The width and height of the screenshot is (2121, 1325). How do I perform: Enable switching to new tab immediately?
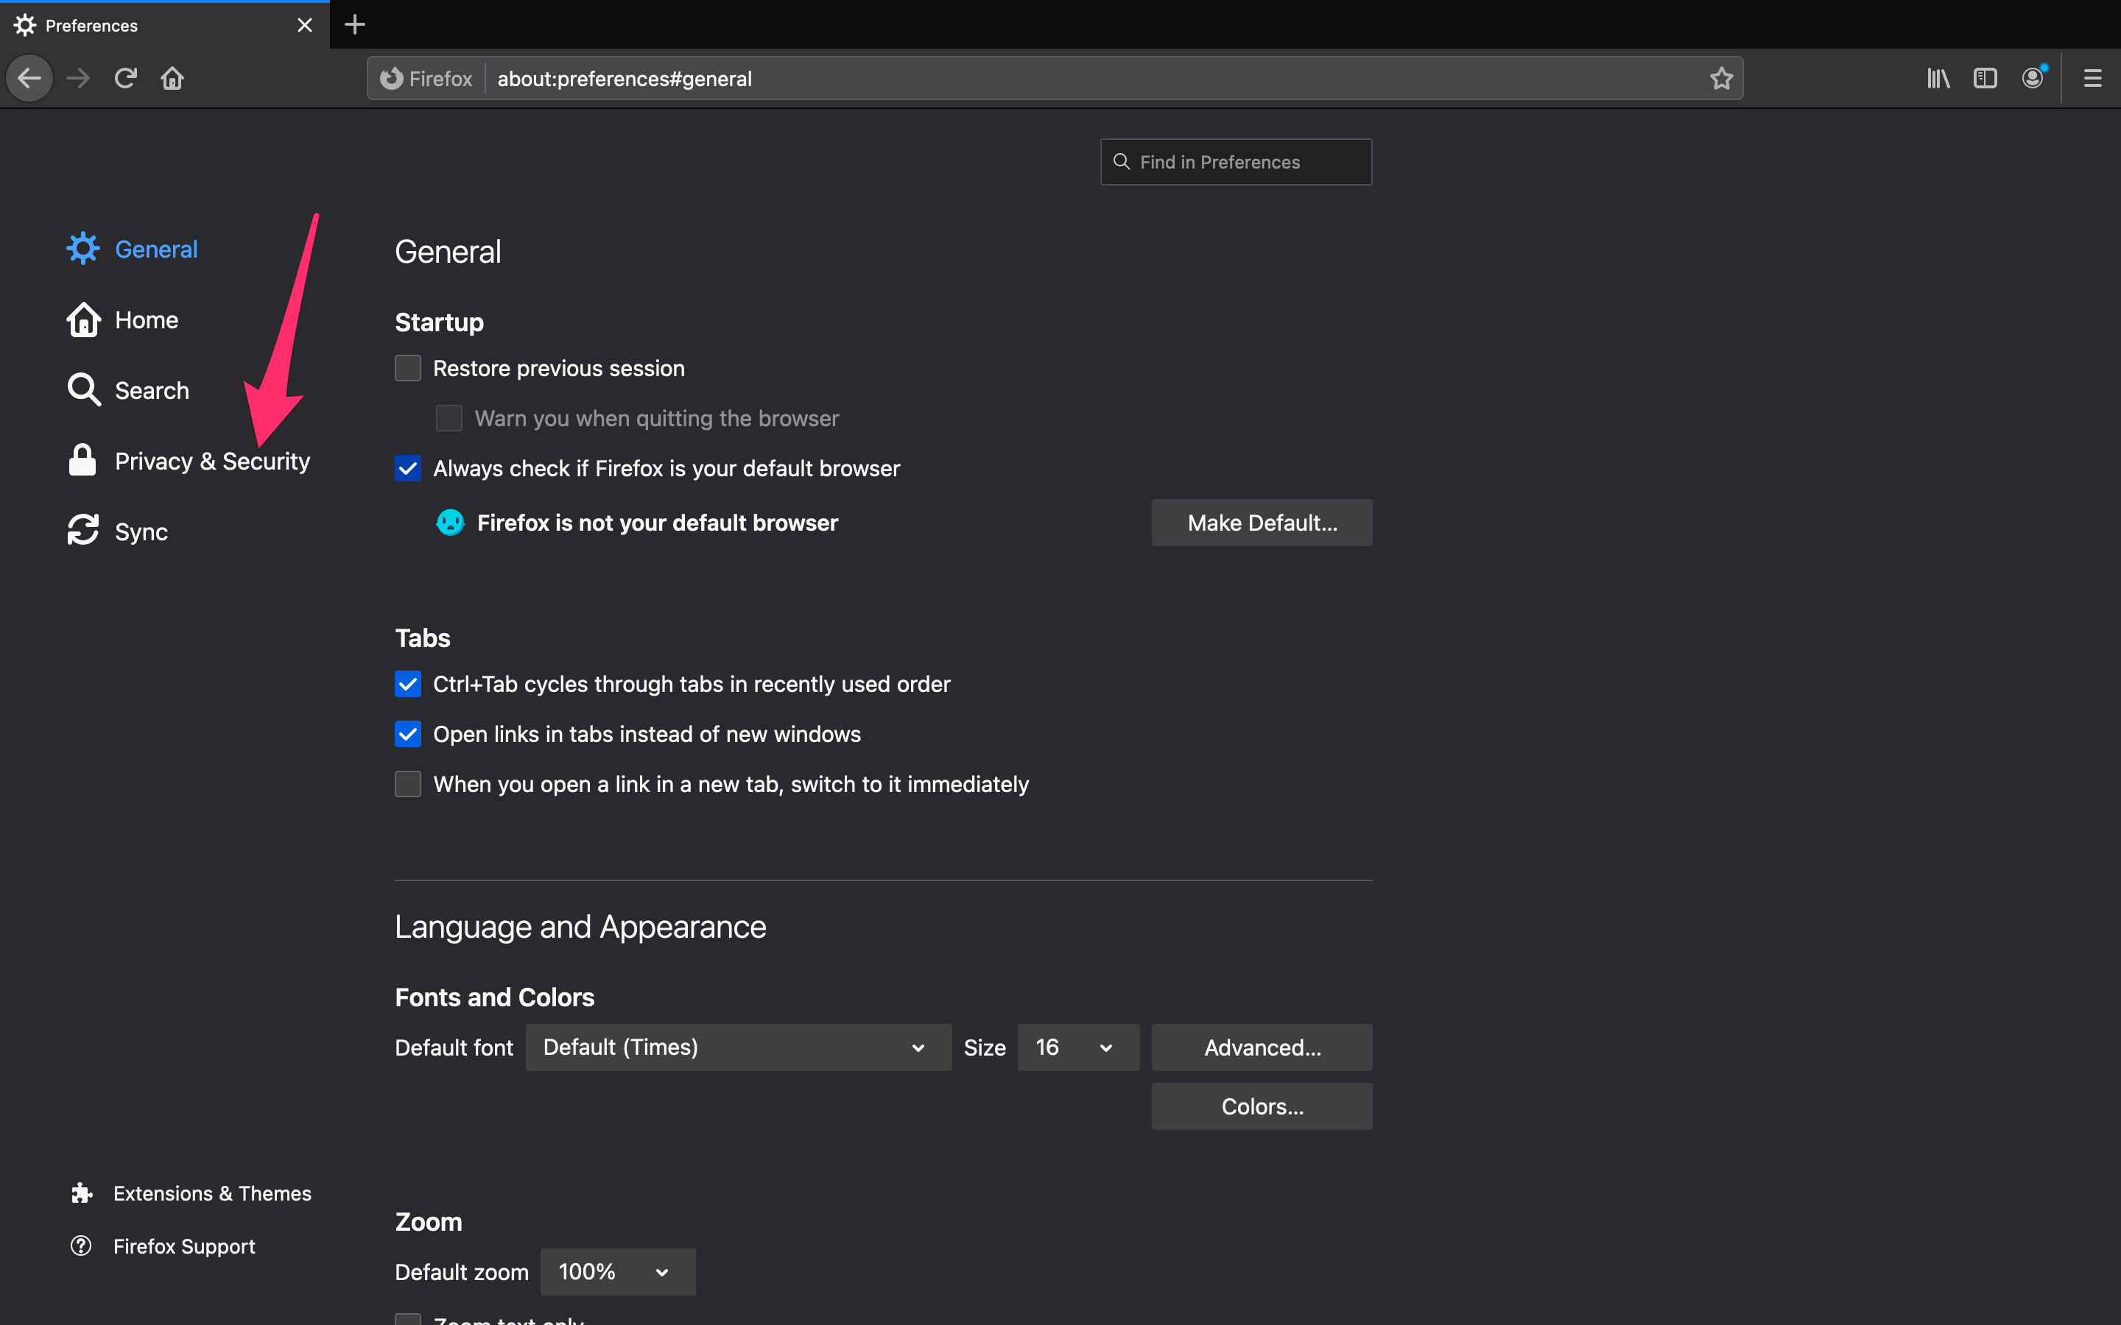pyautogui.click(x=407, y=783)
